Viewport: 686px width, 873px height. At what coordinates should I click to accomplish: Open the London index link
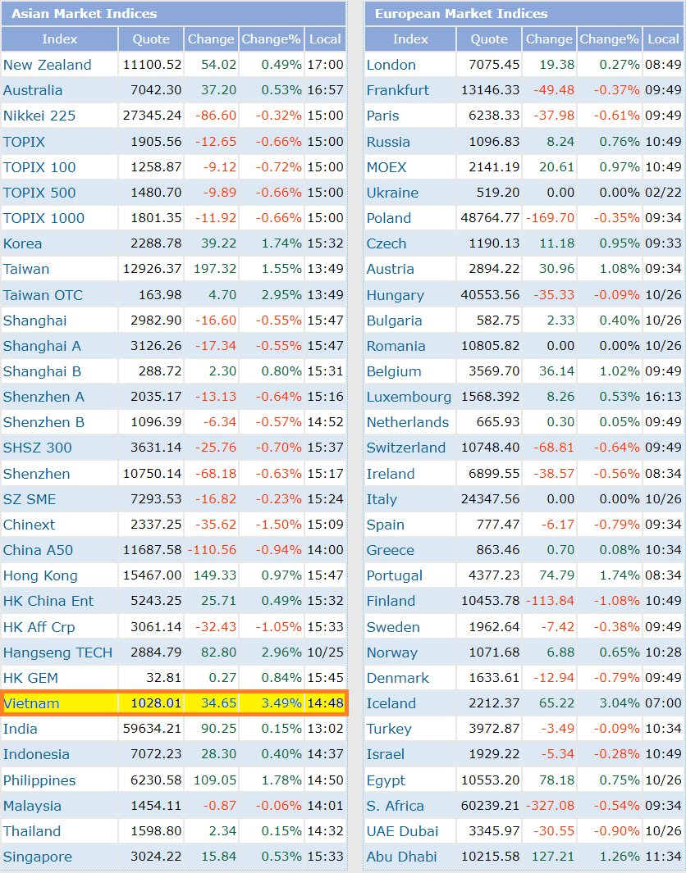391,65
